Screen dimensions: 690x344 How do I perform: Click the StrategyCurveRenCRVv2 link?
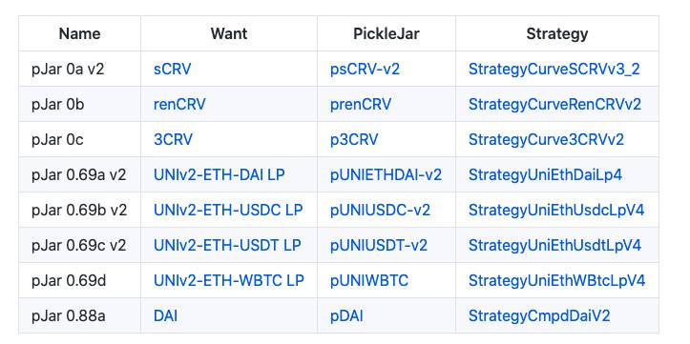click(554, 104)
